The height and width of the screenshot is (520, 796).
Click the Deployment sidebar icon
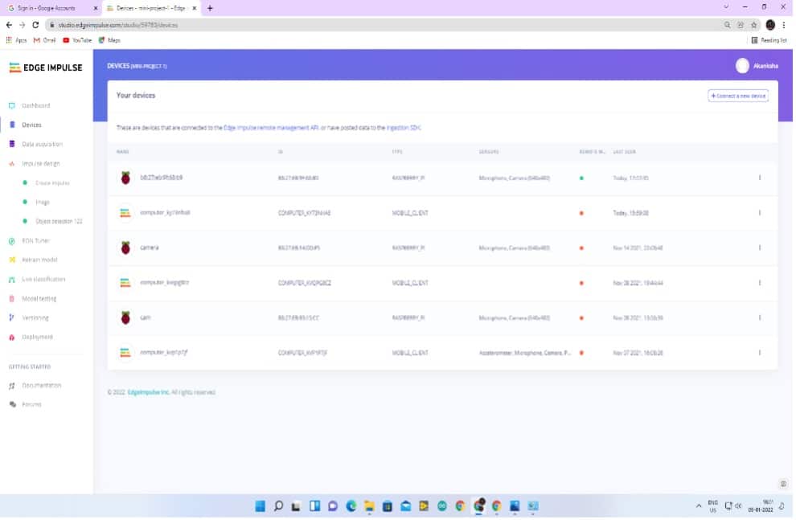[12, 337]
